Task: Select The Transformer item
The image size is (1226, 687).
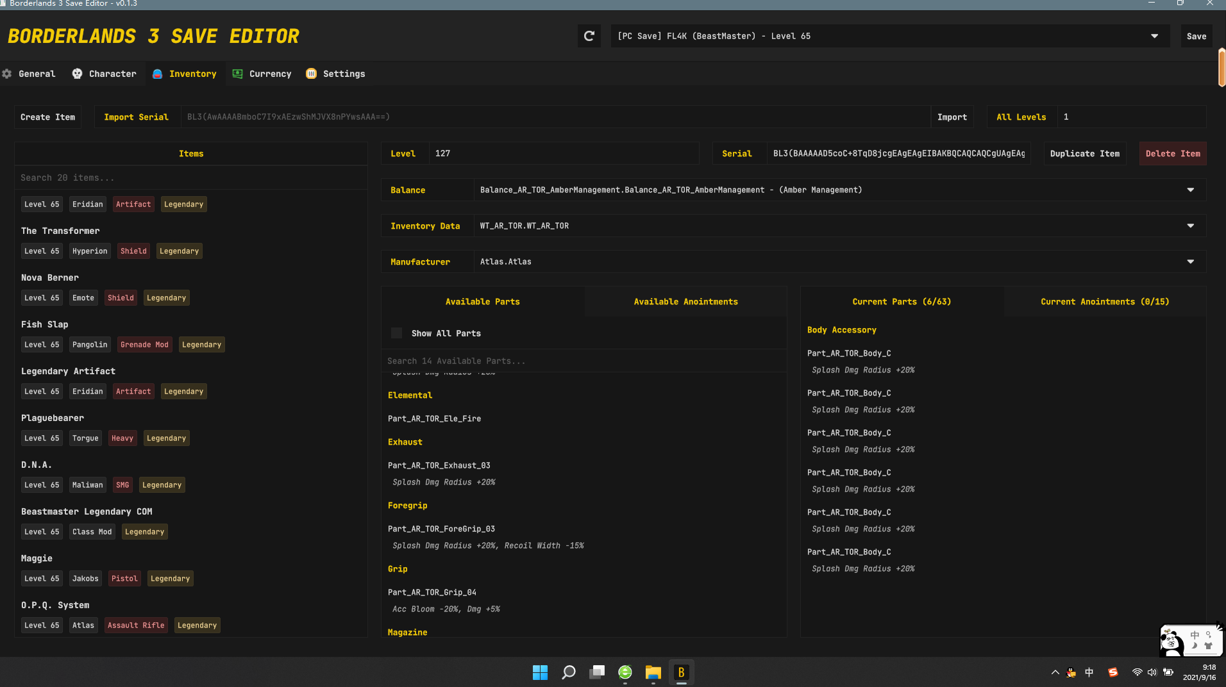Action: pyautogui.click(x=191, y=242)
